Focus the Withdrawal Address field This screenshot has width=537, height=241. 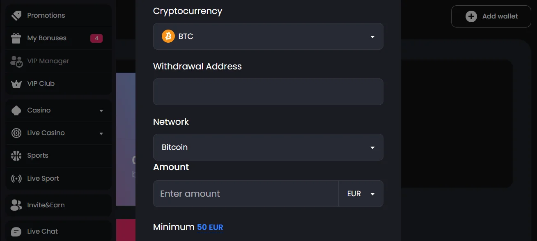[x=268, y=92]
